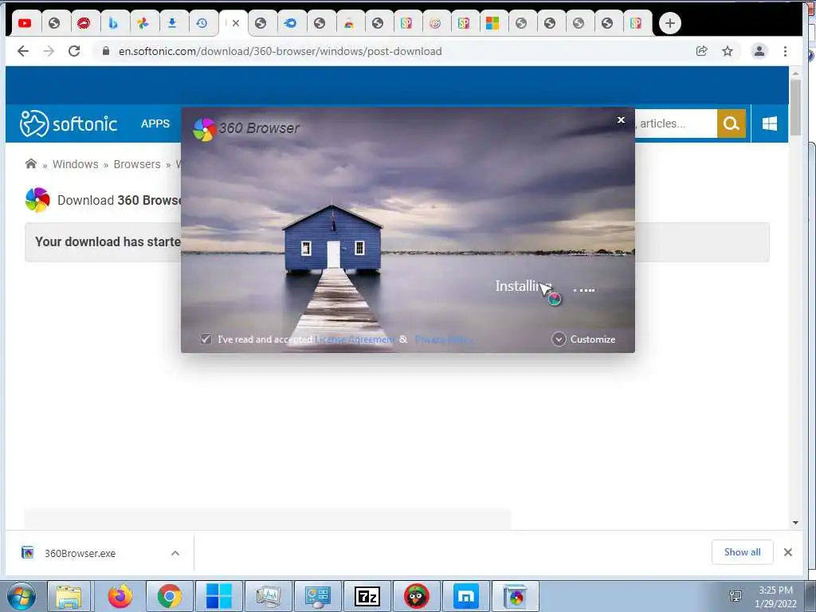Open the Control Panel taskbar icon
The height and width of the screenshot is (612, 816).
click(x=317, y=596)
